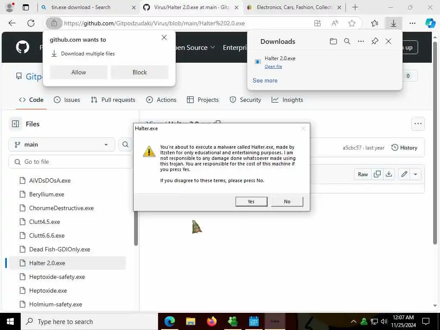Open the Pull requests tab

tap(113, 100)
